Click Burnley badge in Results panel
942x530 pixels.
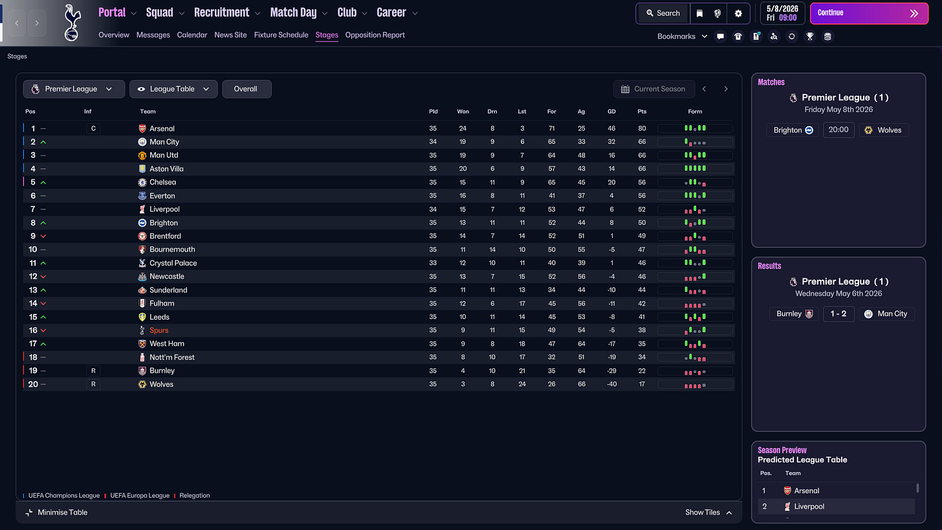click(x=808, y=314)
